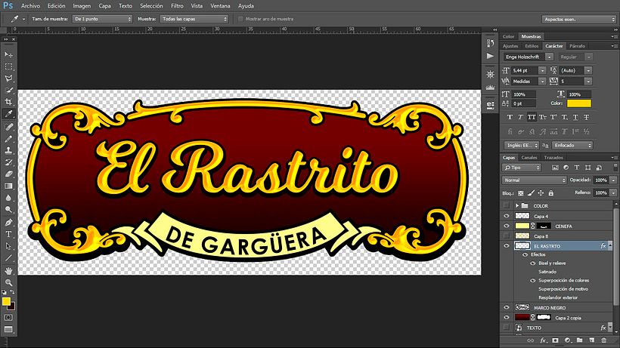Viewport: 620px width, 348px height.
Task: Select the Zoom tool
Action: [x=8, y=282]
